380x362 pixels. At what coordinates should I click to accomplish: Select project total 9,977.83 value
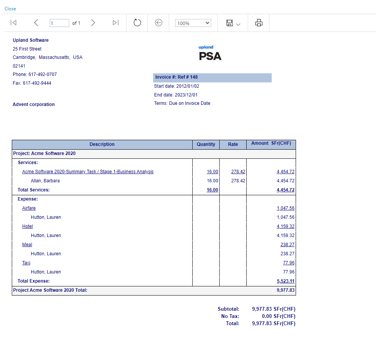[x=285, y=290]
